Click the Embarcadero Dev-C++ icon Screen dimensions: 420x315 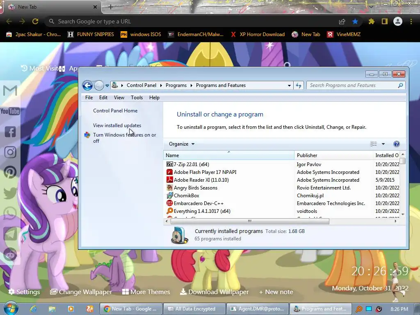(x=169, y=203)
